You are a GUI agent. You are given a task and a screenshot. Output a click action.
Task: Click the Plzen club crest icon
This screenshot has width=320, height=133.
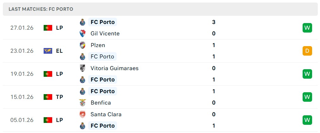click(x=83, y=45)
